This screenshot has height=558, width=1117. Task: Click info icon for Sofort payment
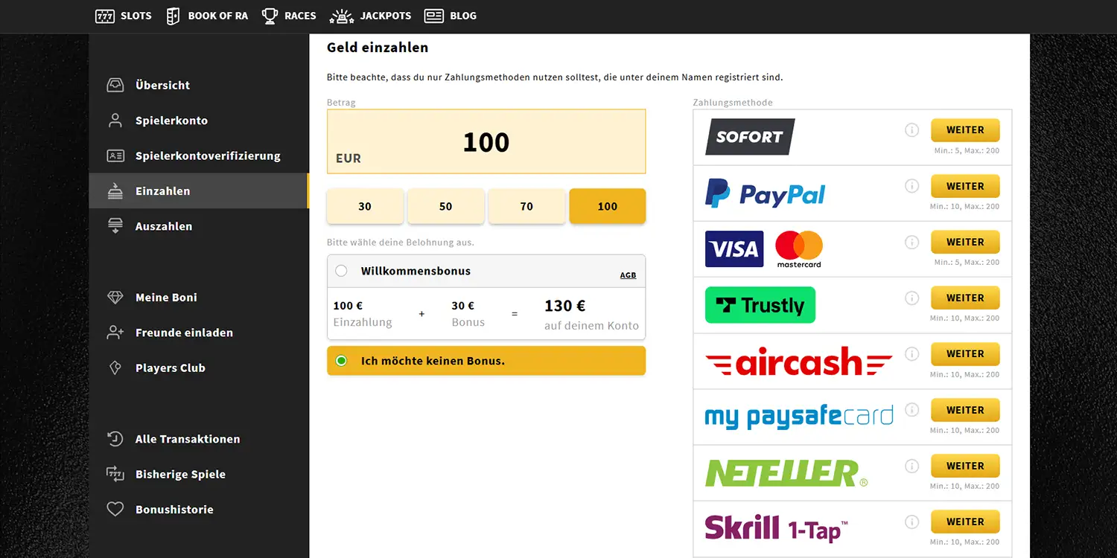[x=912, y=130]
